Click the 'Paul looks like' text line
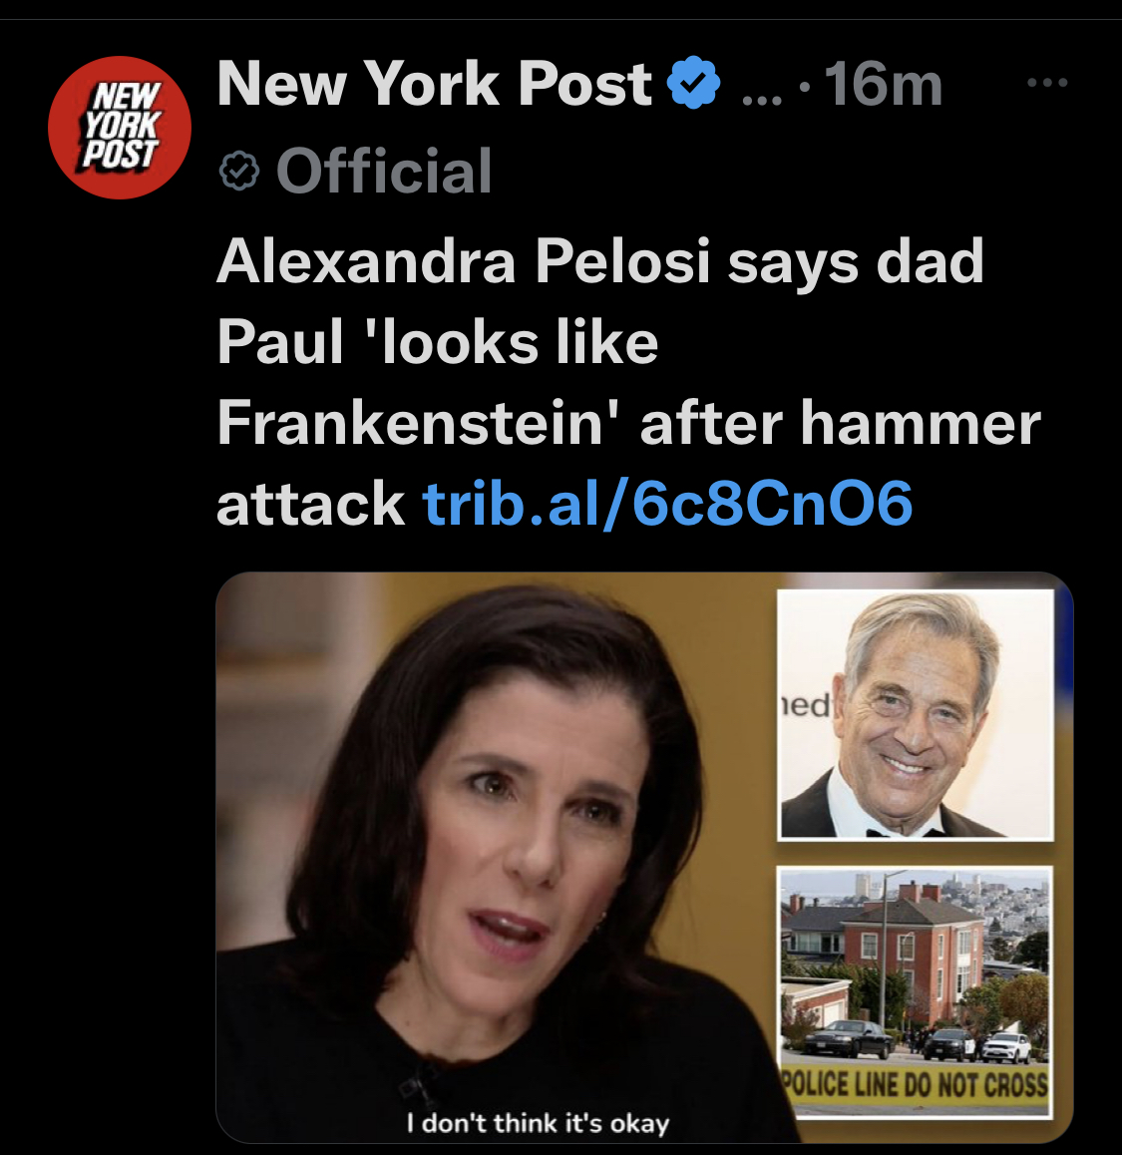Viewport: 1122px width, 1155px height. [438, 342]
